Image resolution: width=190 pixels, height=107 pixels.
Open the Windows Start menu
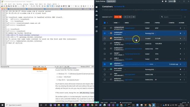[2, 105]
